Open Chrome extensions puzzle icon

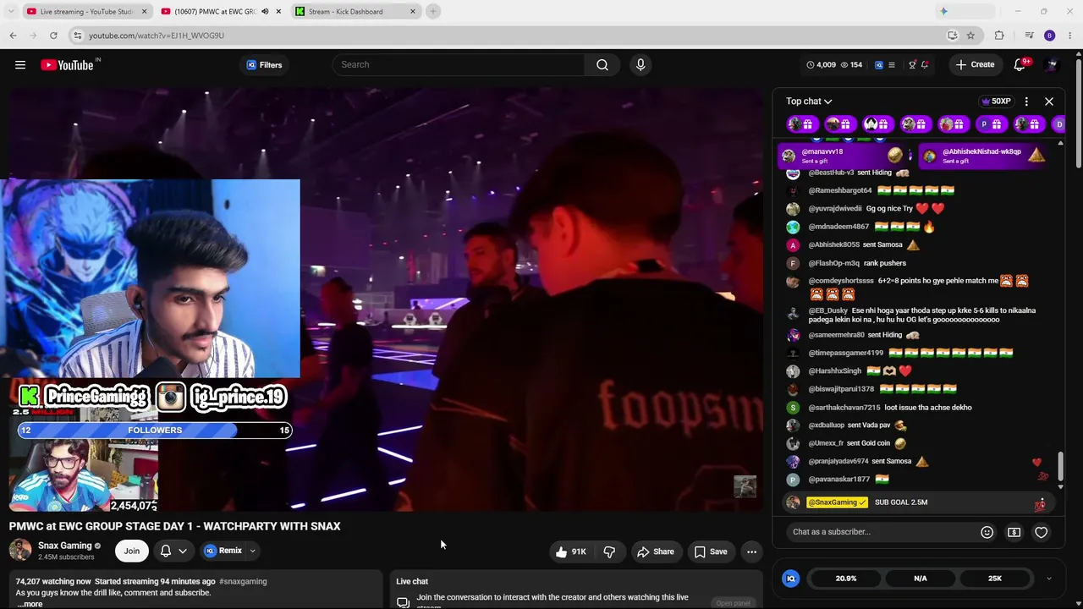pyautogui.click(x=999, y=36)
